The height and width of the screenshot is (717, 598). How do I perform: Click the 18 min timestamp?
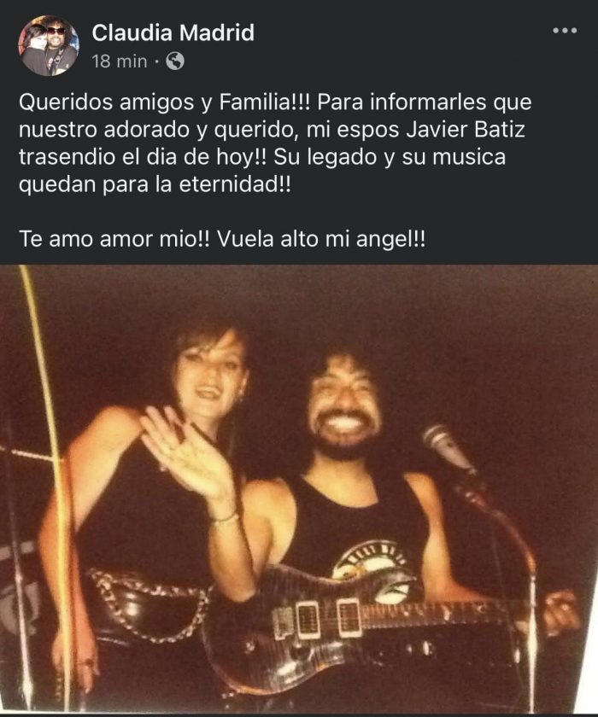tap(120, 61)
